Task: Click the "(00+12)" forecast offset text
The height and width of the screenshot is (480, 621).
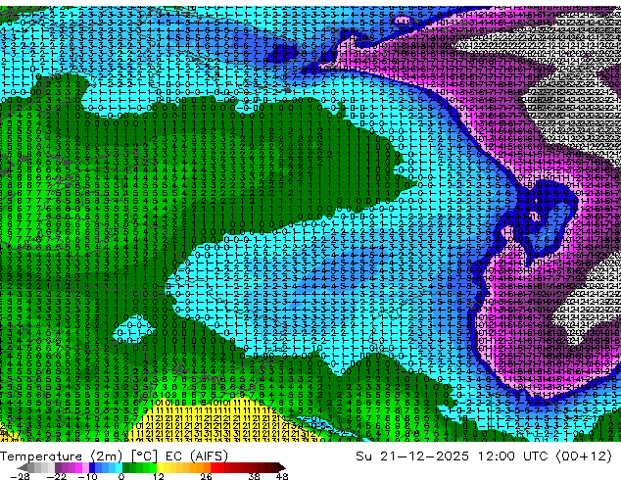Action: pyautogui.click(x=584, y=456)
